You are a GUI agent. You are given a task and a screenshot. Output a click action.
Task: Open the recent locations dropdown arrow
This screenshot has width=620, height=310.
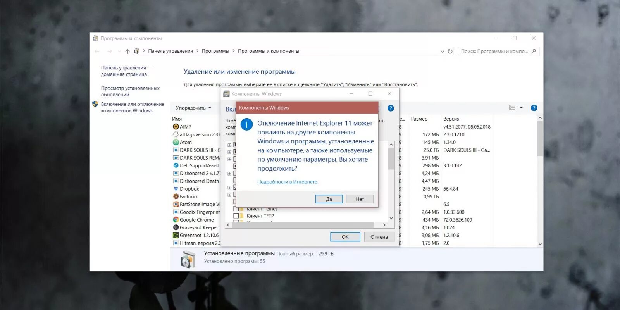119,51
